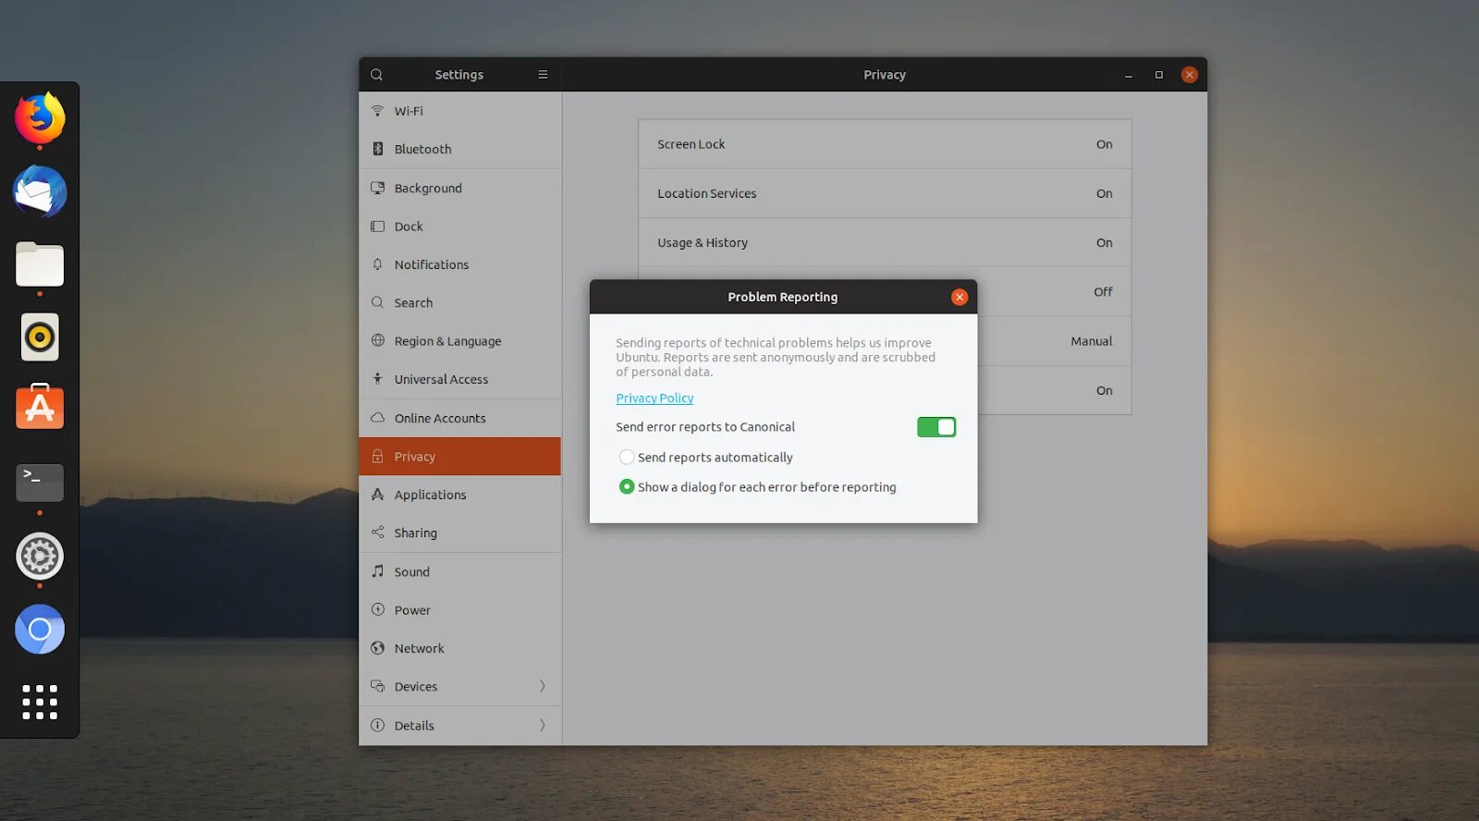Click the Sharing icon in sidebar

pos(377,533)
